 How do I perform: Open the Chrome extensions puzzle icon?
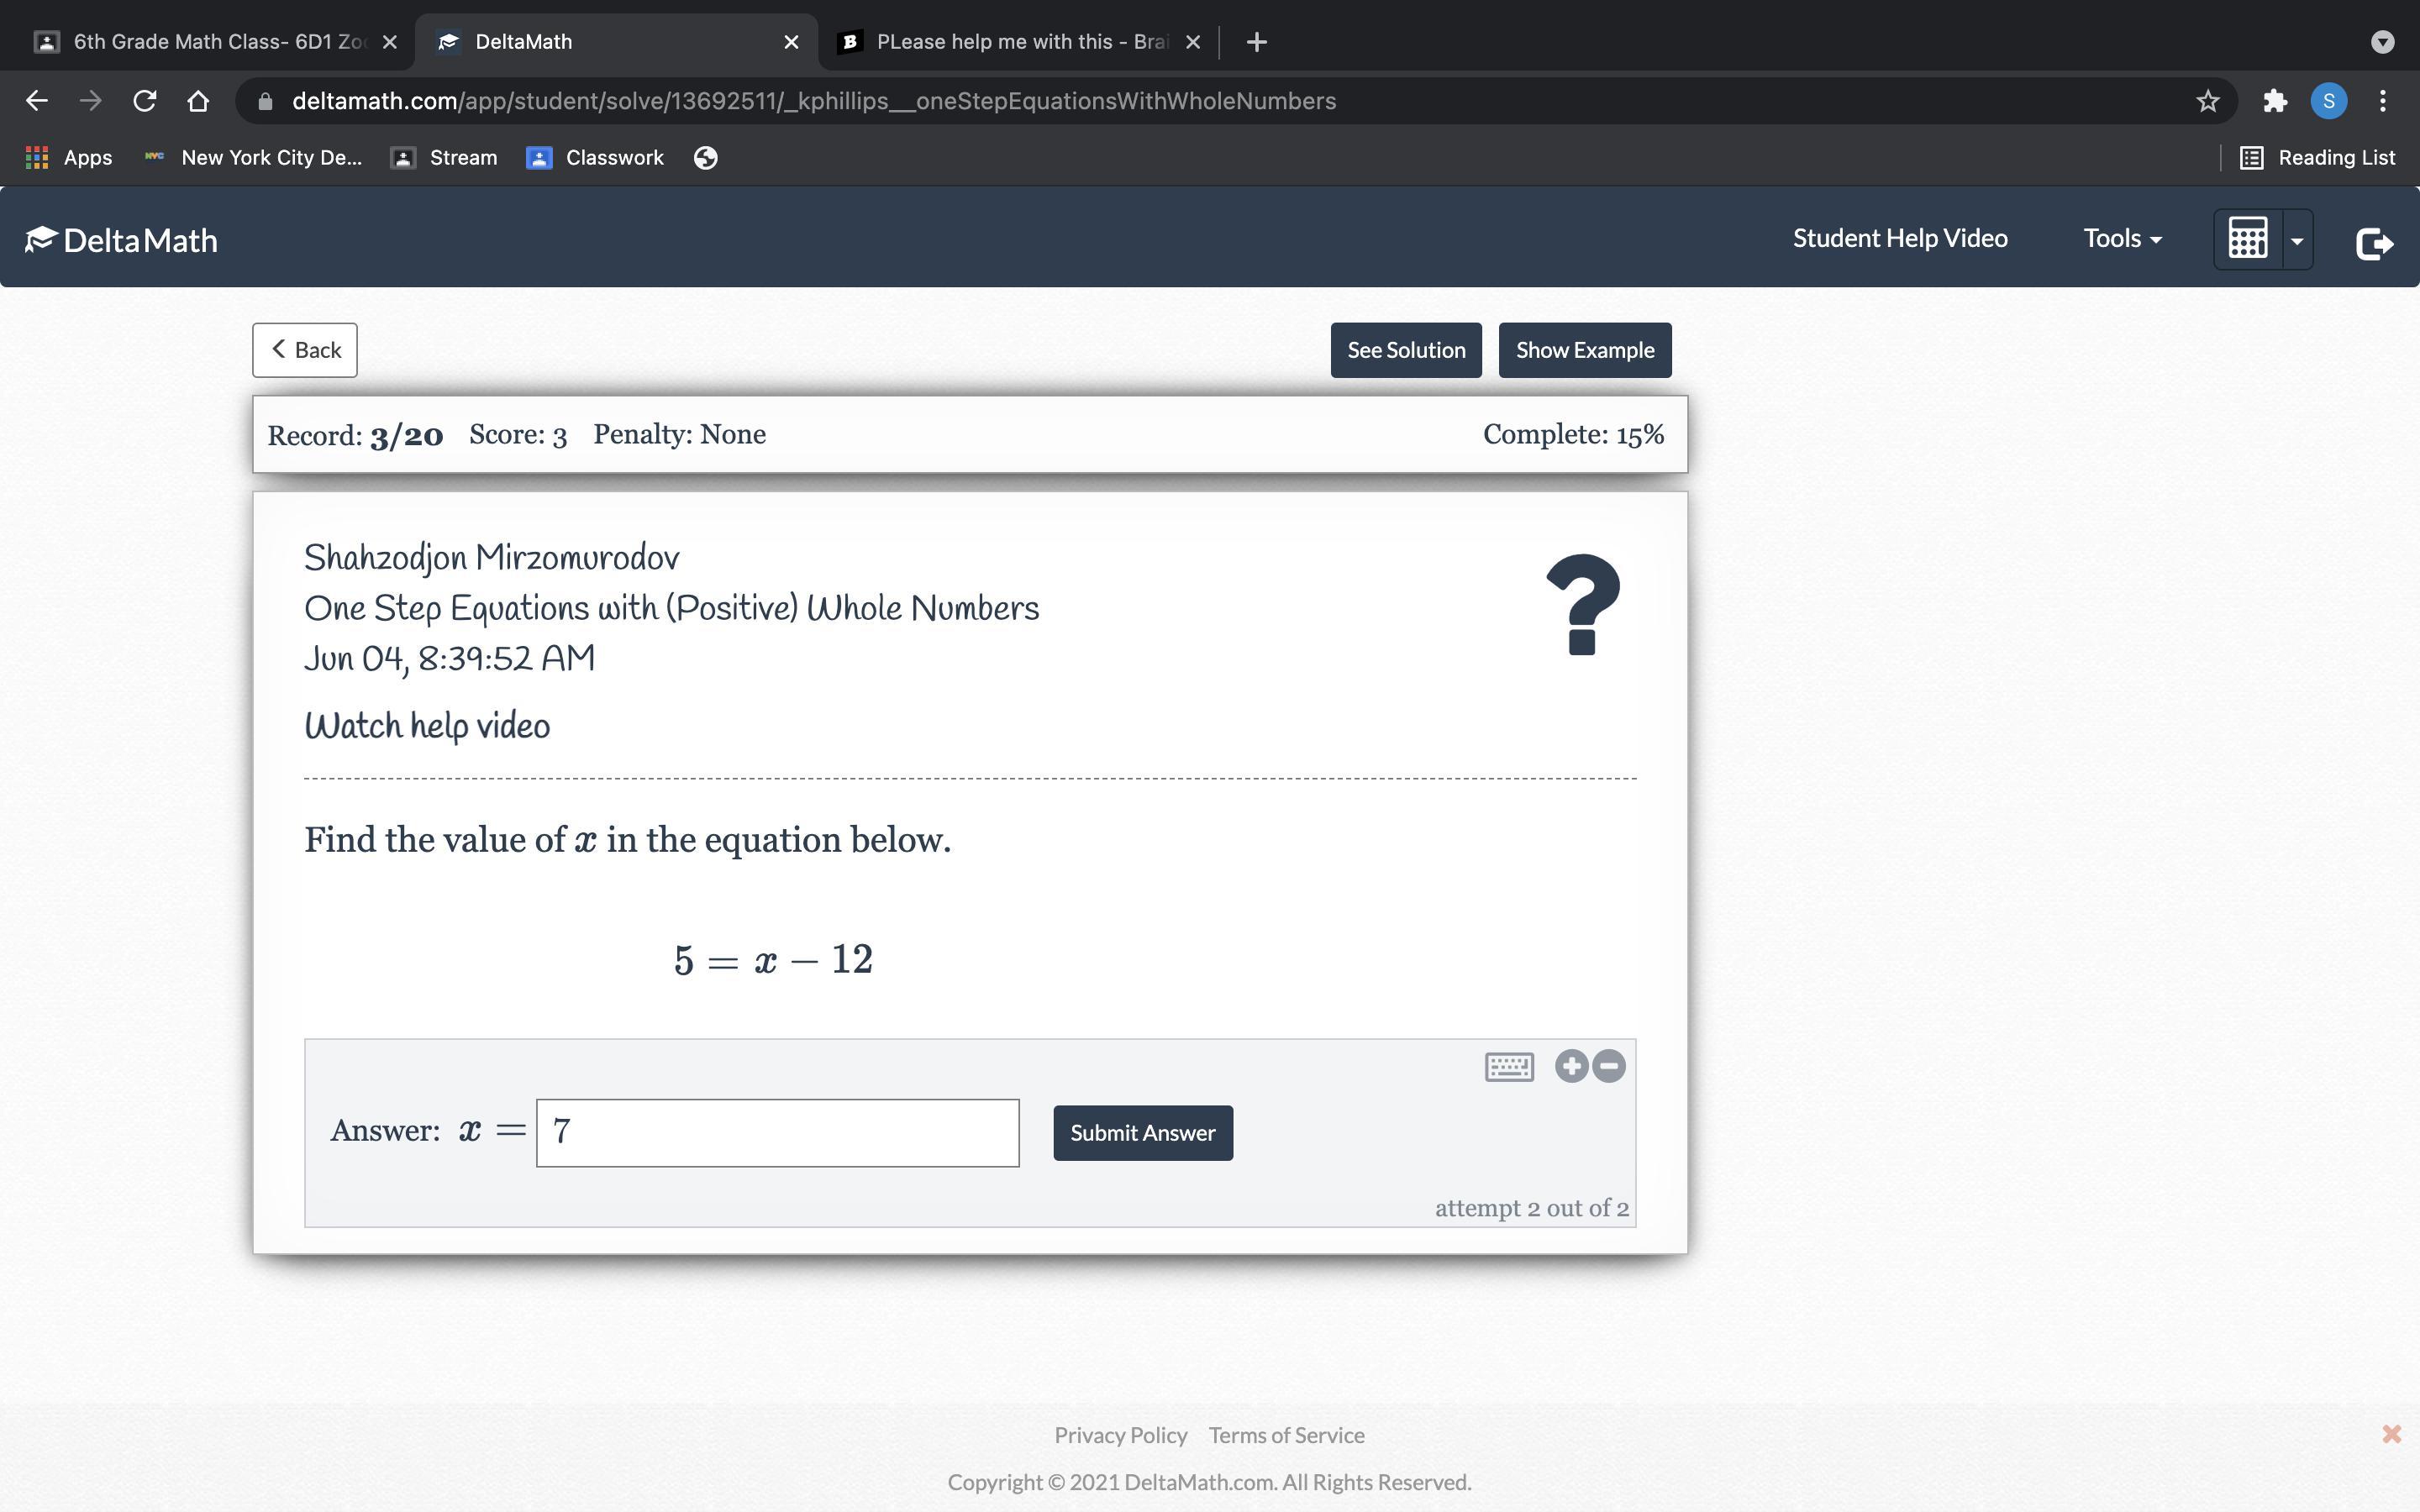click(2275, 101)
